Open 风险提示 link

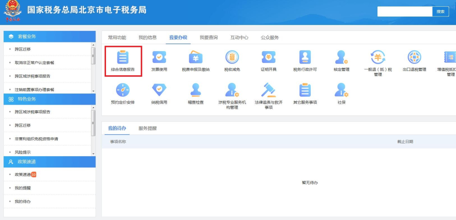click(23, 152)
